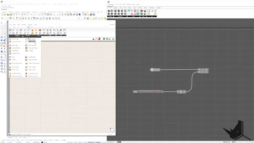Toggle Int osnap checkbox

pyautogui.click(x=25, y=140)
